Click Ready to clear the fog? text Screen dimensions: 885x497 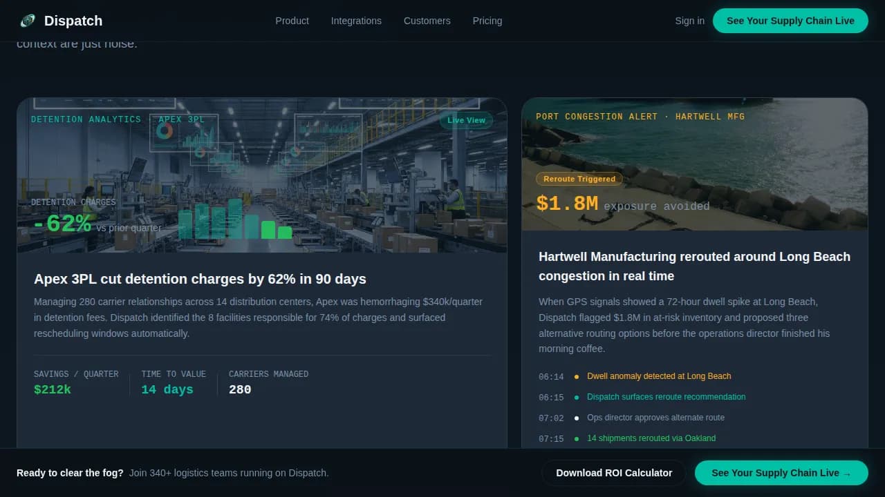(x=70, y=473)
